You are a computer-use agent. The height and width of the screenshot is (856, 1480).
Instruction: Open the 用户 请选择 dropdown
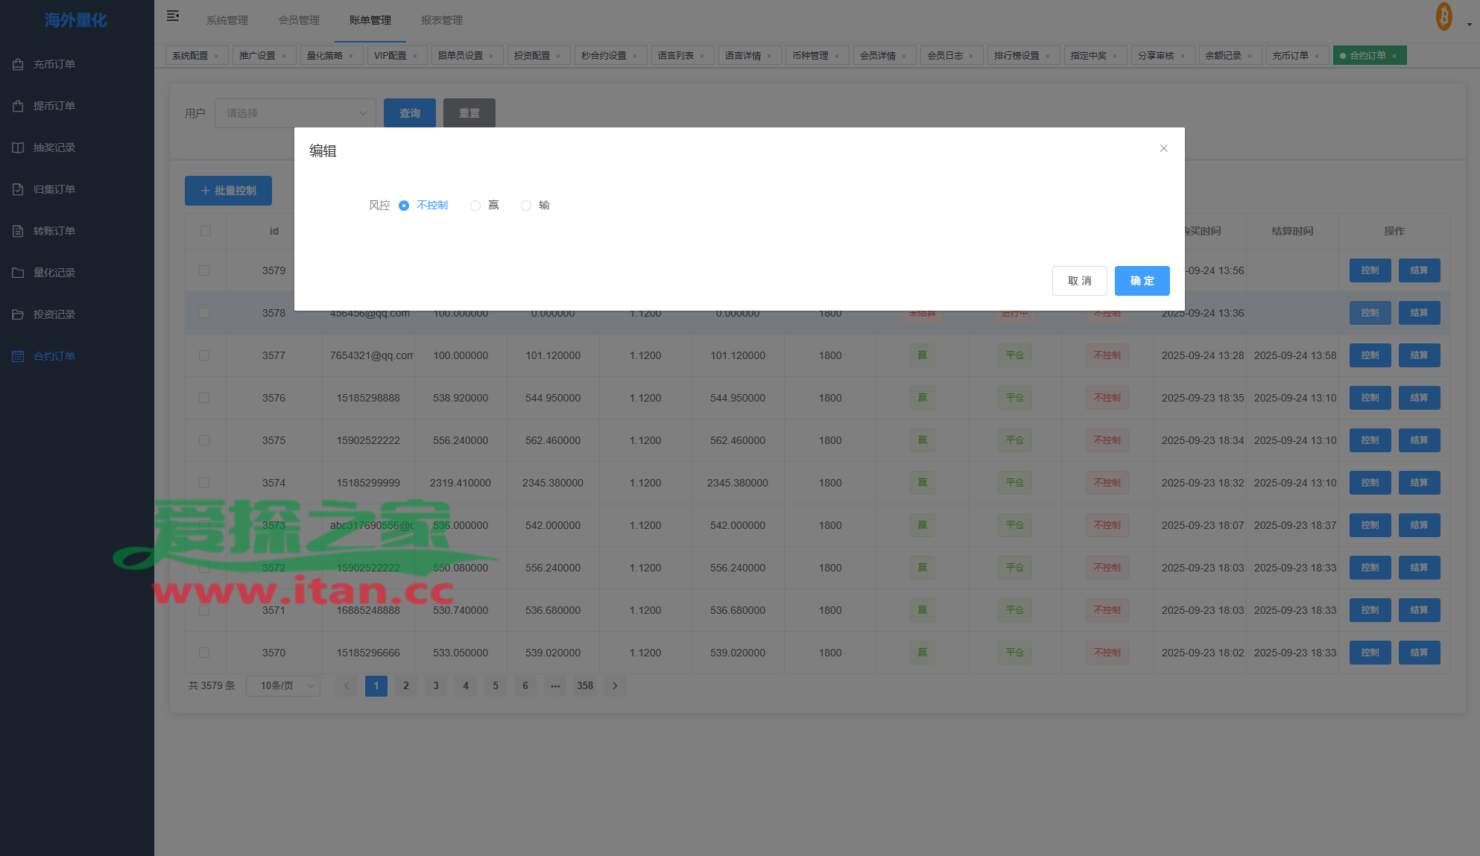[x=295, y=113]
